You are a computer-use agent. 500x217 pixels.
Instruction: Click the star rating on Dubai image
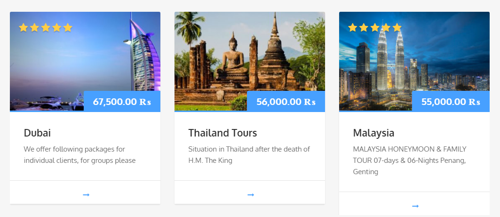46,28
